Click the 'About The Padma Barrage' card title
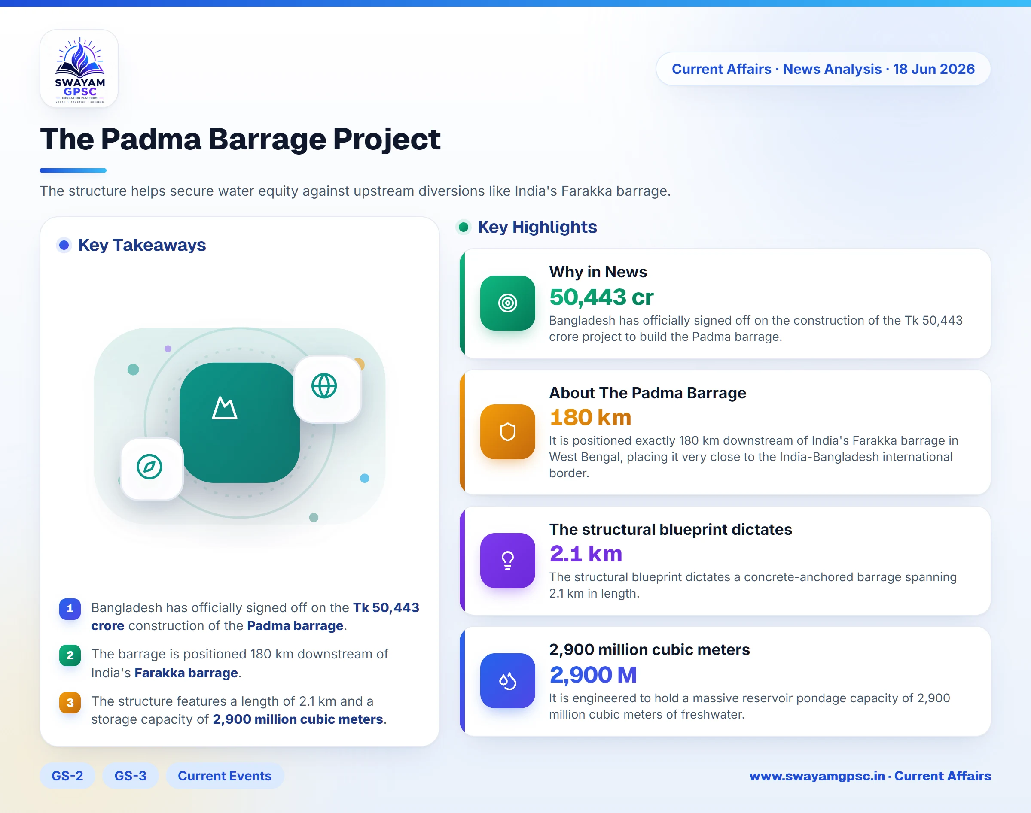Image resolution: width=1031 pixels, height=813 pixels. (x=648, y=393)
